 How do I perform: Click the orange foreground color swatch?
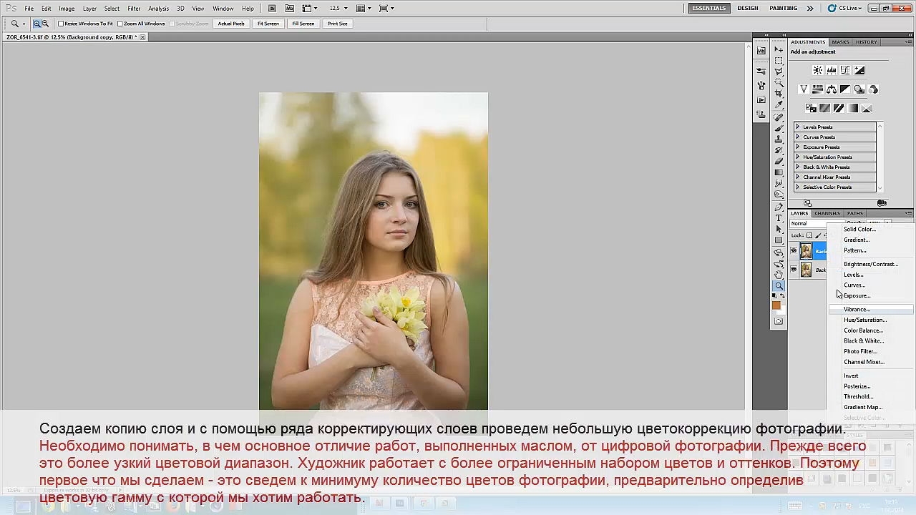(x=776, y=305)
